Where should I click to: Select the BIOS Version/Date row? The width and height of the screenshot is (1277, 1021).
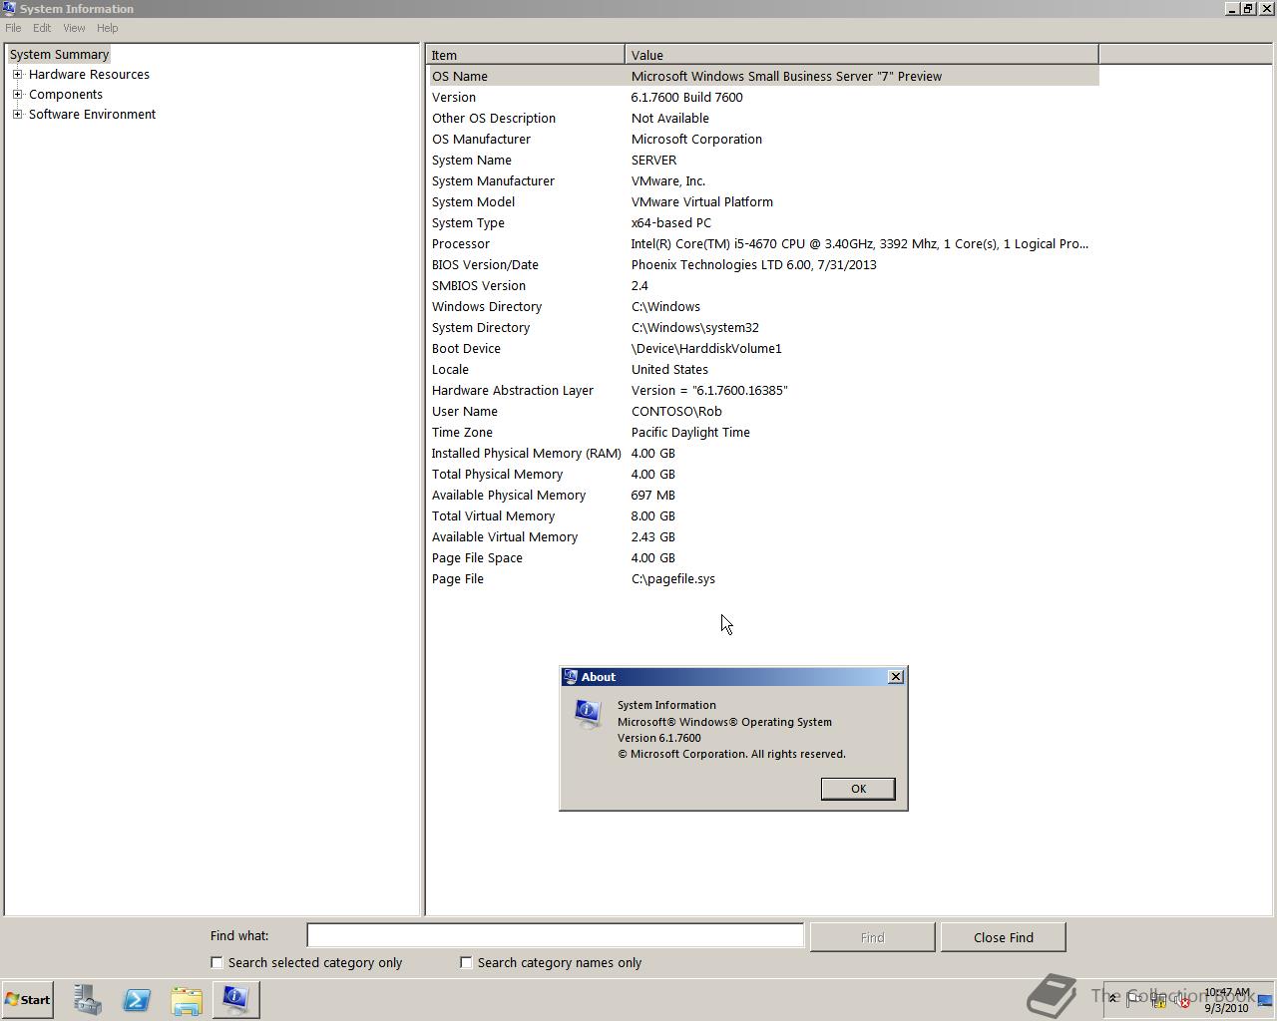763,264
